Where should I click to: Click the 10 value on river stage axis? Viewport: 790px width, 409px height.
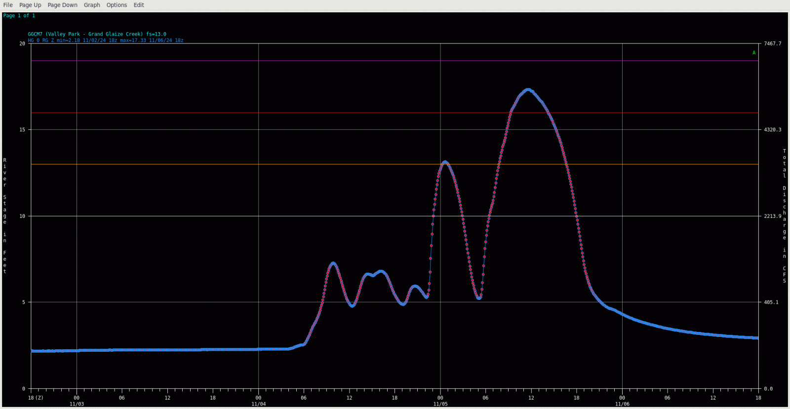pyautogui.click(x=22, y=216)
